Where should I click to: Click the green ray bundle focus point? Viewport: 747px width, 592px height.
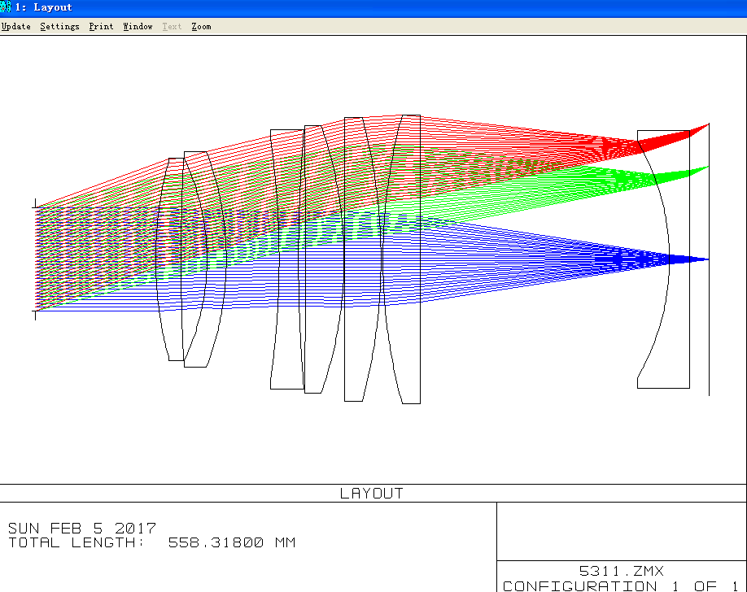707,168
